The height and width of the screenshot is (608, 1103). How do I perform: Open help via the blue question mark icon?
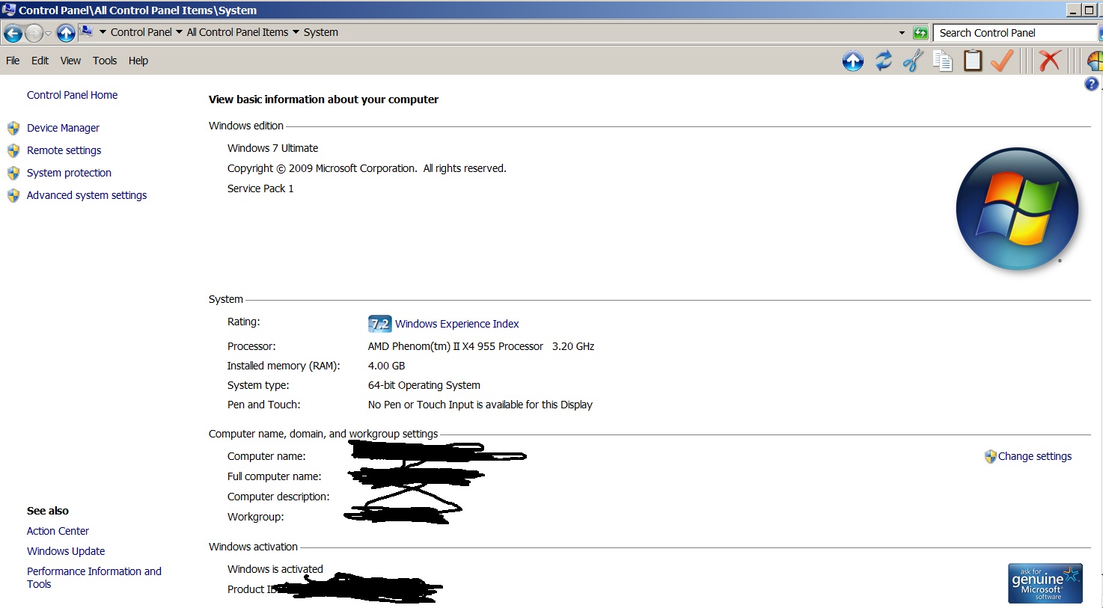[1092, 85]
